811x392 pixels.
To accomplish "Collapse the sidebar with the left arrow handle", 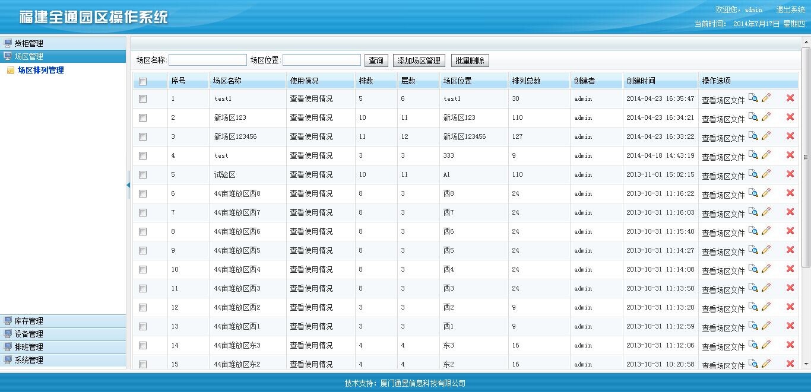I will (x=128, y=186).
